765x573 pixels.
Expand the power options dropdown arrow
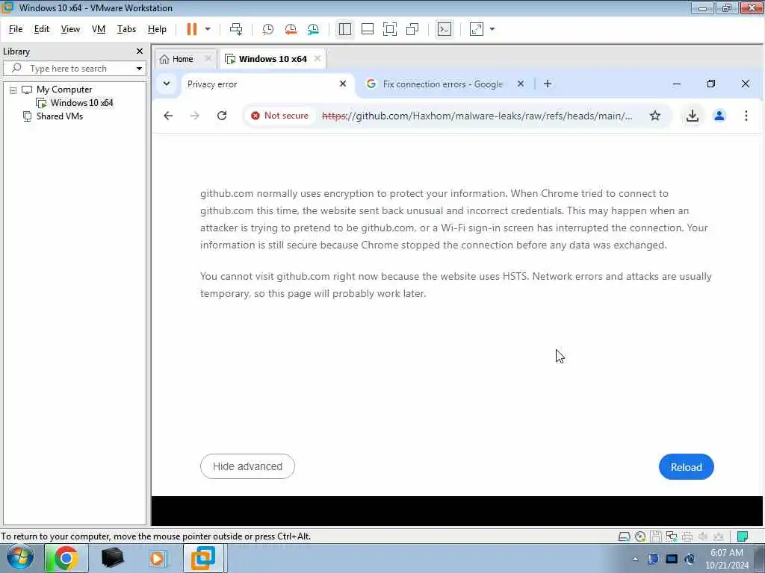(208, 29)
